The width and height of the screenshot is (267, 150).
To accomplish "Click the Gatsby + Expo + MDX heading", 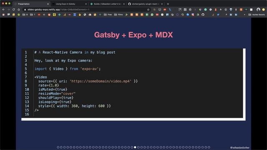I will [133, 35].
